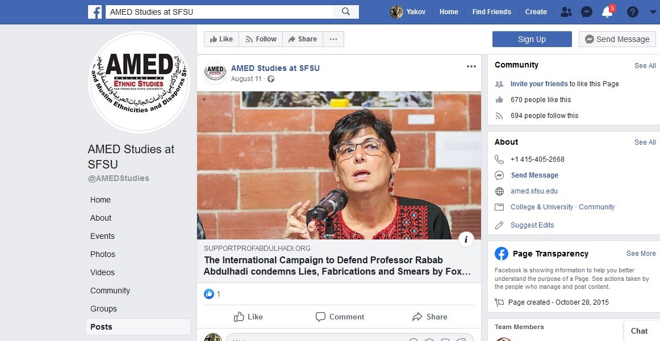Image resolution: width=660 pixels, height=341 pixels.
Task: Click the AMED page profile picture
Action: pos(139,82)
